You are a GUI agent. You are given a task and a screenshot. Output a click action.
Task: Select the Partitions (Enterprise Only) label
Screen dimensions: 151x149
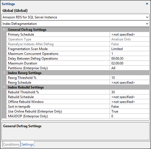(28, 68)
